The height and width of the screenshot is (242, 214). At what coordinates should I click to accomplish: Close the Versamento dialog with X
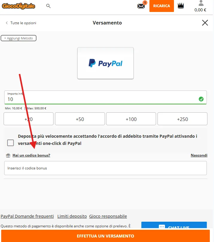(x=205, y=23)
